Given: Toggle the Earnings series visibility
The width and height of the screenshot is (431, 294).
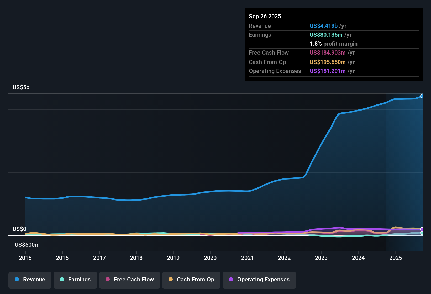Looking at the screenshot, I should (75, 280).
